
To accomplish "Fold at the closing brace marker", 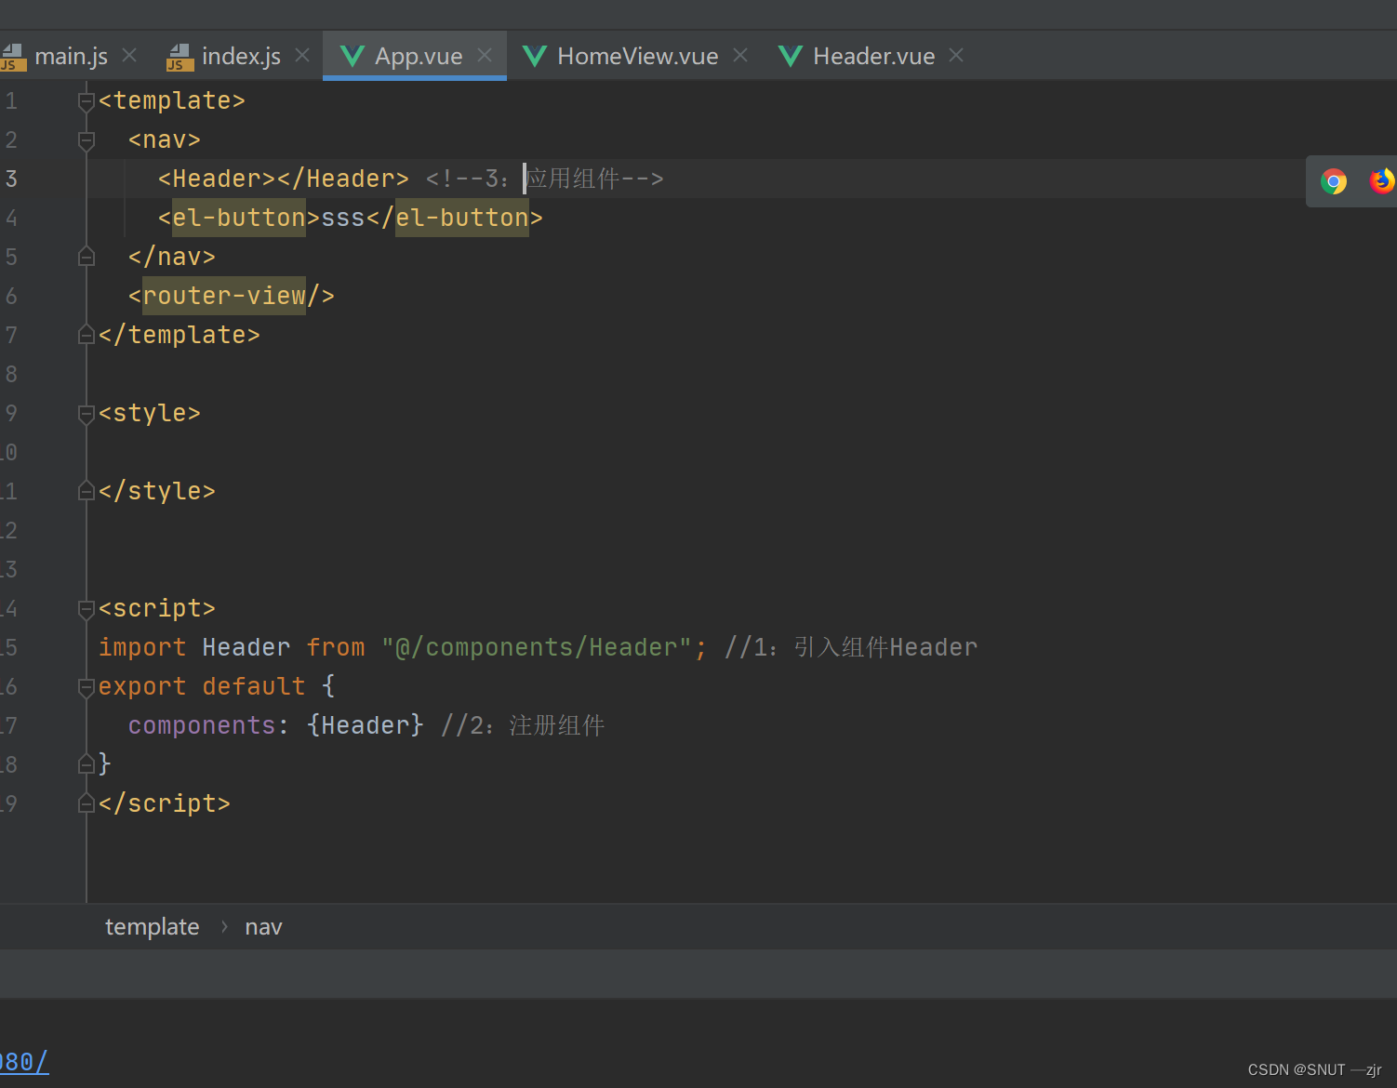I will point(86,764).
